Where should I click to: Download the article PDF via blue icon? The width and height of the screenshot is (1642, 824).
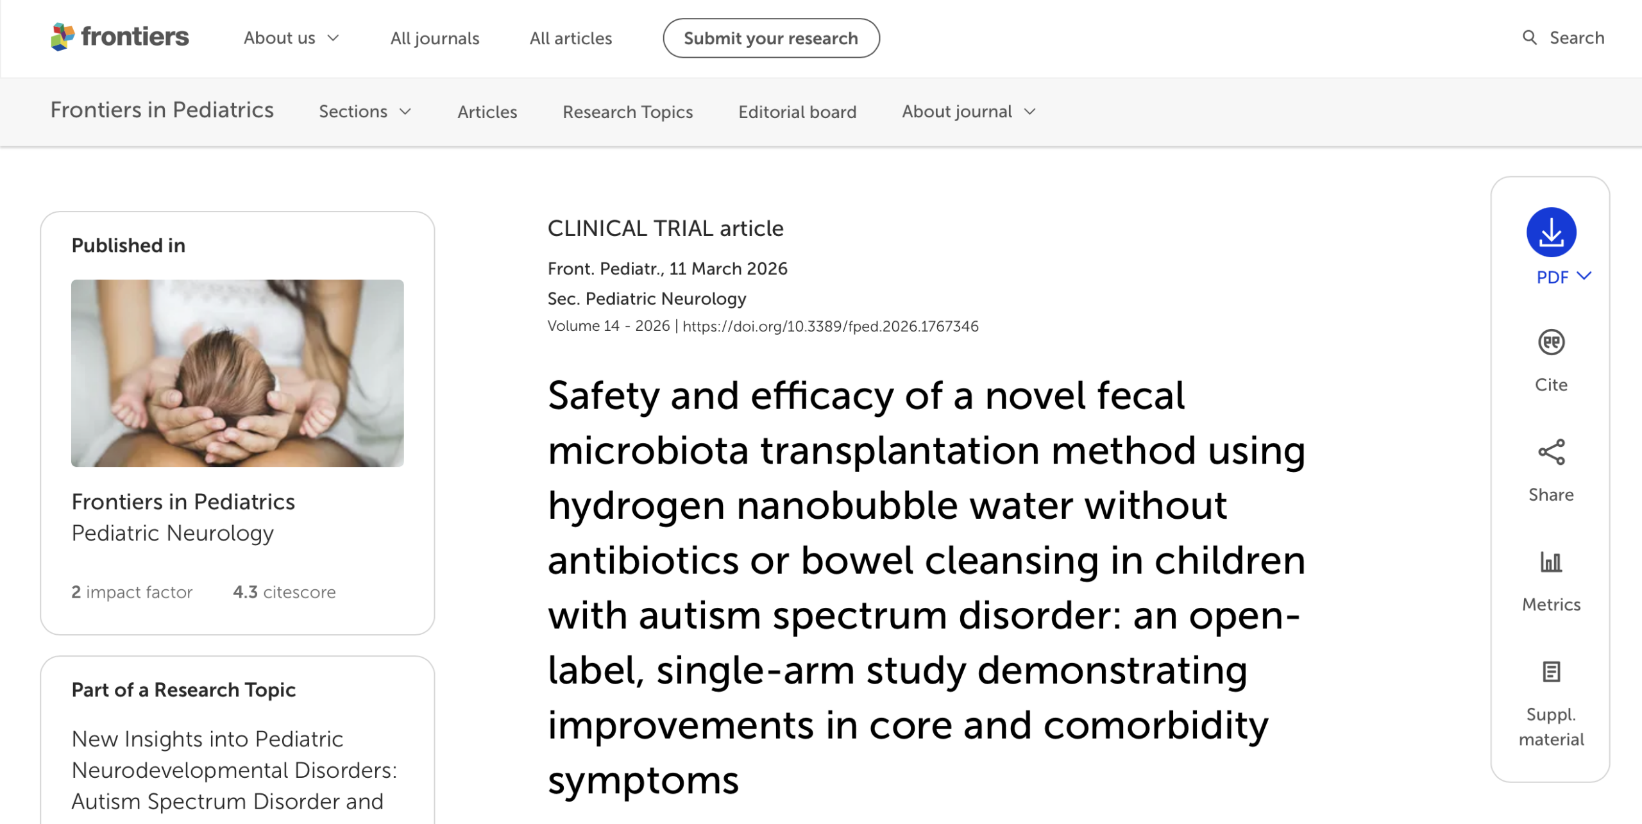[x=1551, y=232]
